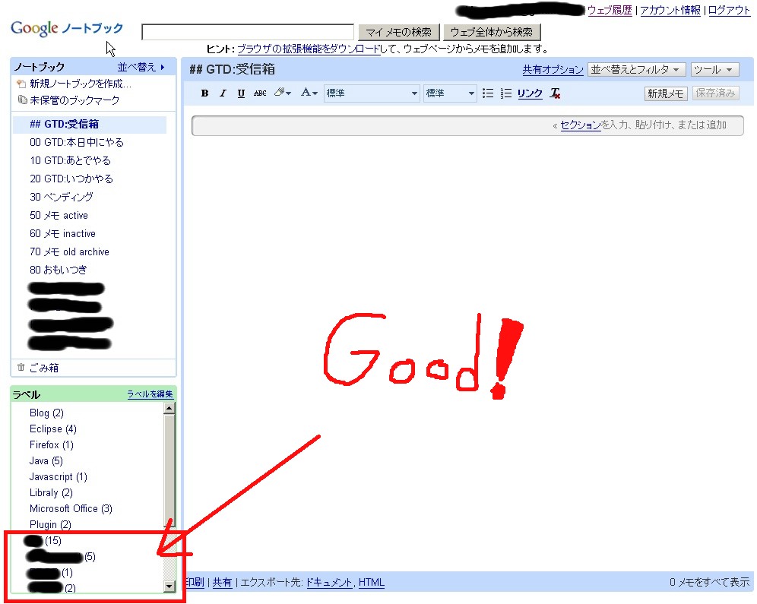Filter by Eclipse (4) label
This screenshot has width=757, height=604.
(53, 429)
